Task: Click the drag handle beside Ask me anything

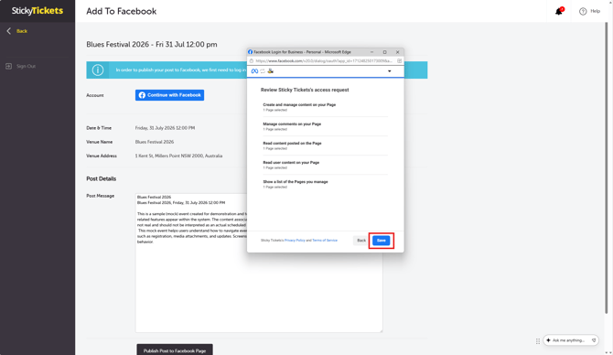Action: [x=538, y=341]
